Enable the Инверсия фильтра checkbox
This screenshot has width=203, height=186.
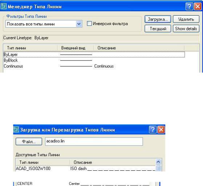[89, 24]
